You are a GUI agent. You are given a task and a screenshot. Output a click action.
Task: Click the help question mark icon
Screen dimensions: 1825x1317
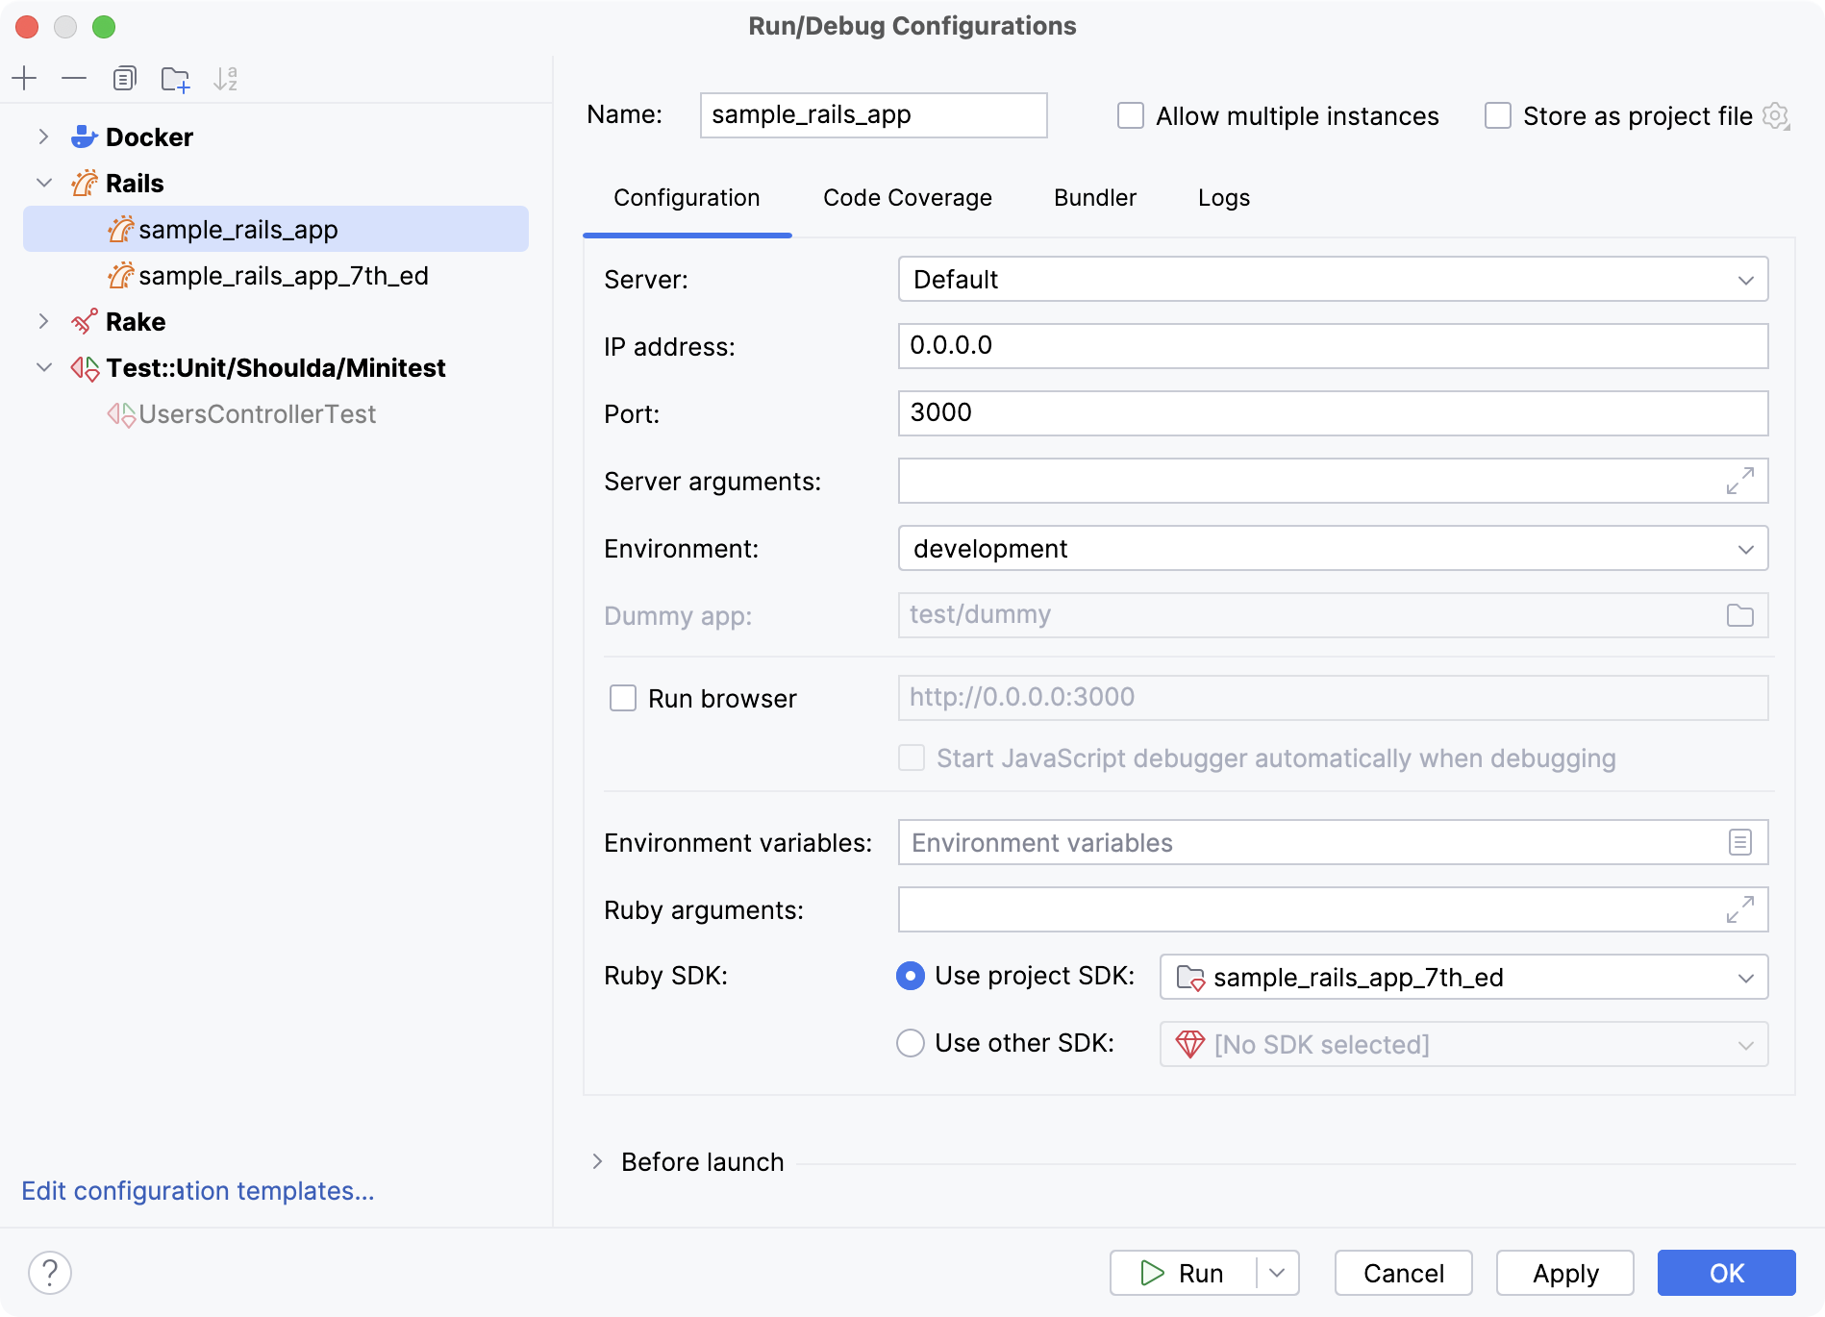coord(48,1272)
